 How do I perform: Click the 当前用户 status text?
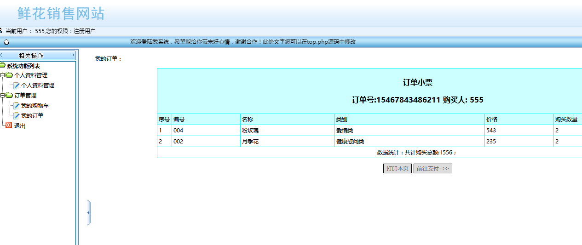(51, 31)
